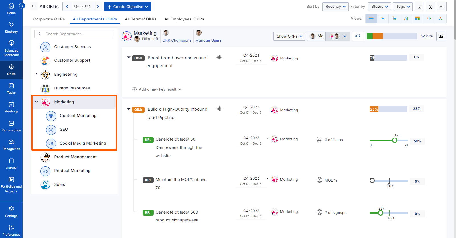The width and height of the screenshot is (456, 238).
Task: Open Add a new key result dropdown
Action: tap(157, 89)
